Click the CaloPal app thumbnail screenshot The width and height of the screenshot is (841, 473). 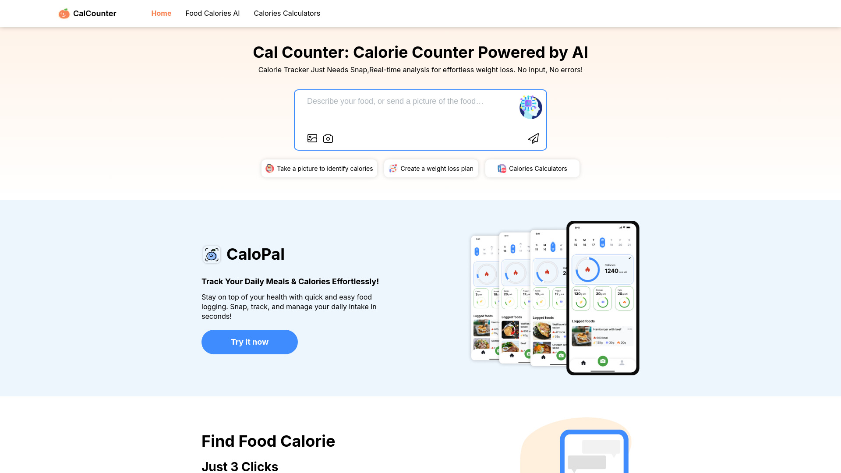coord(602,297)
